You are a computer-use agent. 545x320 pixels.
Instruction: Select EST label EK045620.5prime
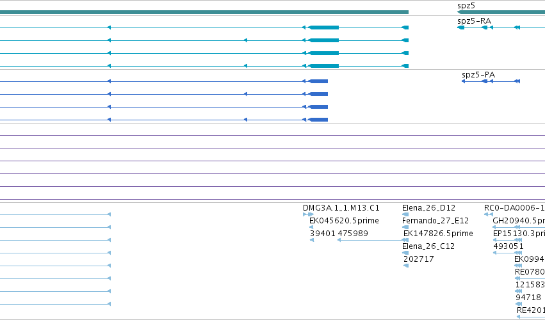click(x=344, y=221)
